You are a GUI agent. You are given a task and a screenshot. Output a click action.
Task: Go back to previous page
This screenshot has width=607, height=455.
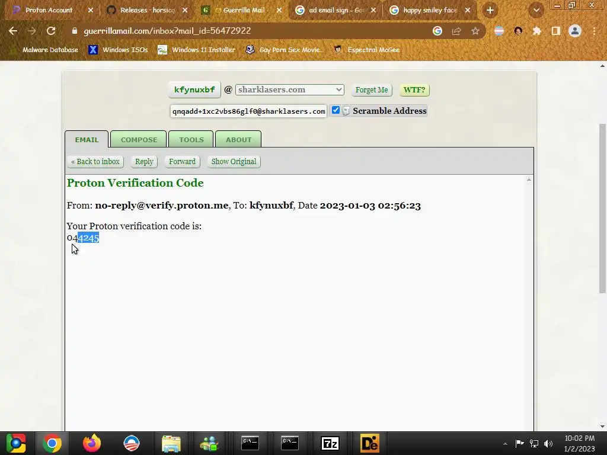[13, 31]
